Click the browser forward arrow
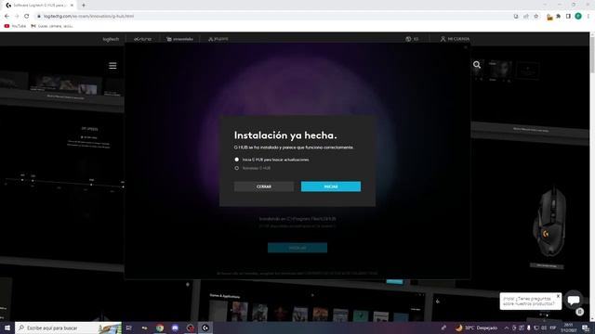The height and width of the screenshot is (334, 595). click(17, 17)
